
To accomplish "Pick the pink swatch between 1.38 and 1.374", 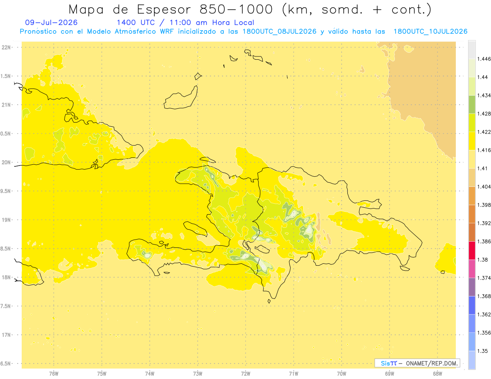I will [x=472, y=269].
